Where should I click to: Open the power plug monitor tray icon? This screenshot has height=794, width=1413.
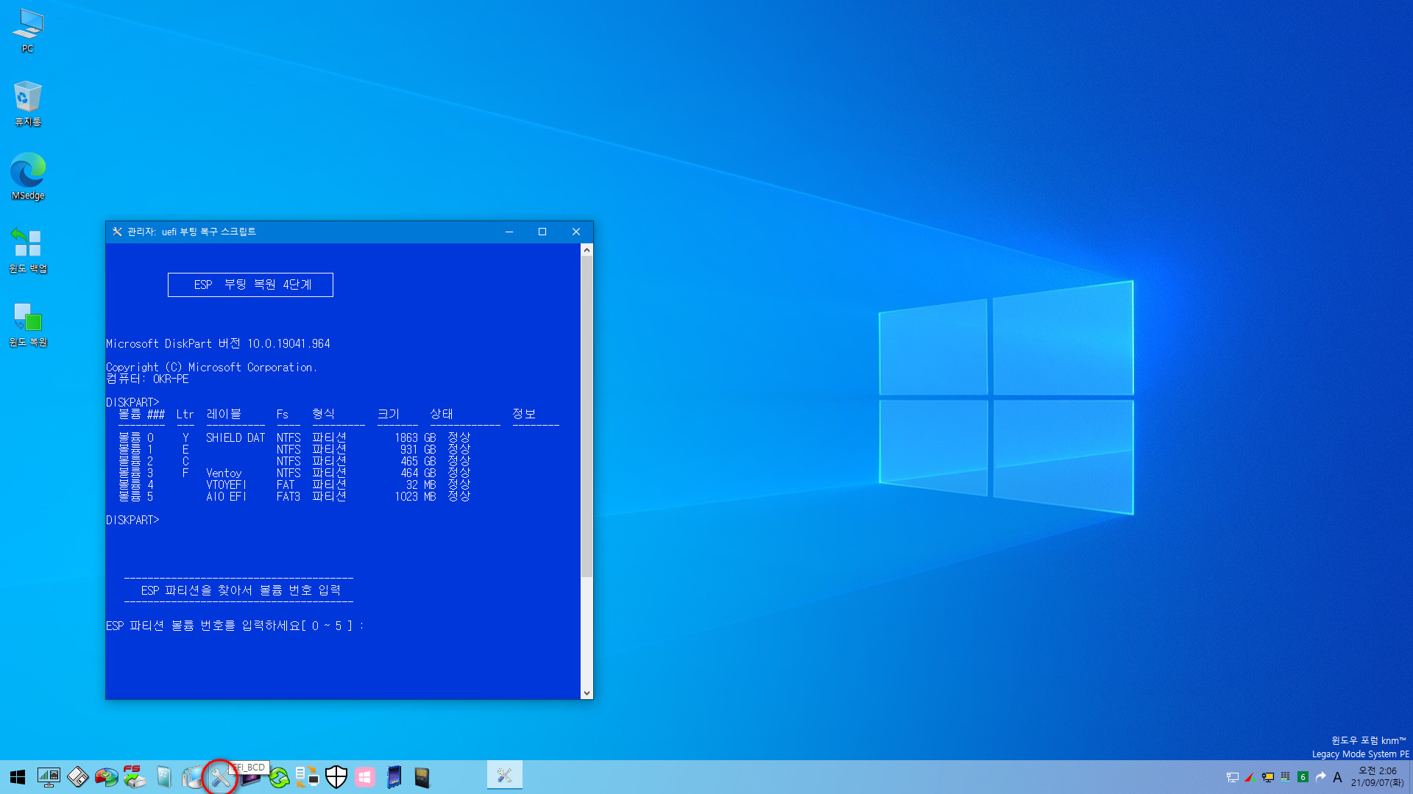click(1268, 777)
